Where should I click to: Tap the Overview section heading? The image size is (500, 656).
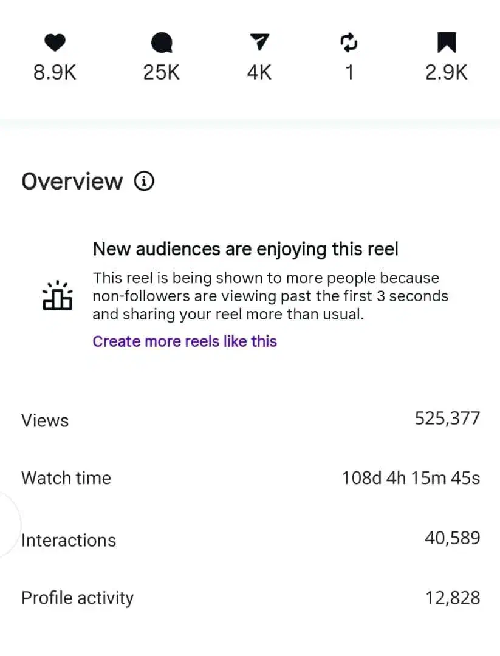point(72,182)
